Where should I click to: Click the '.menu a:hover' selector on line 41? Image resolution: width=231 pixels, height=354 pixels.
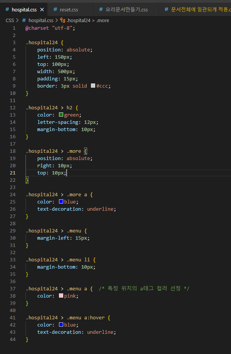(86, 317)
